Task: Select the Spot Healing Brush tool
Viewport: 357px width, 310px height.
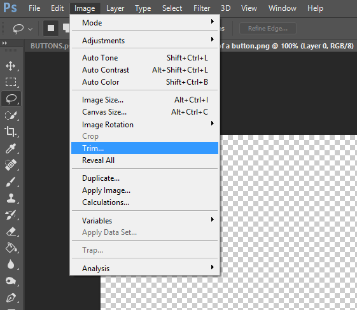Action: click(x=10, y=165)
